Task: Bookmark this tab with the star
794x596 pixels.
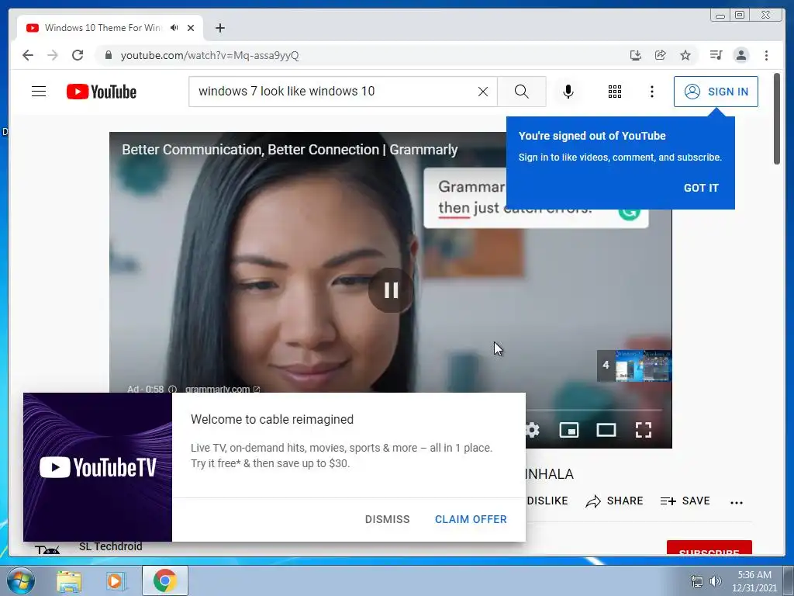Action: click(x=685, y=55)
